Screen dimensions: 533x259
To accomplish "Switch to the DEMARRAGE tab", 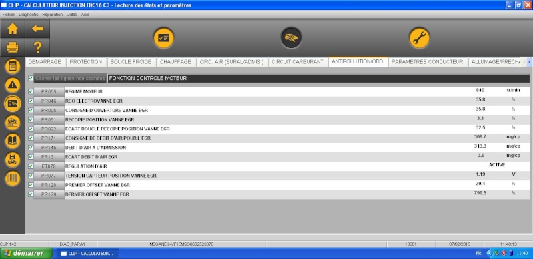I will [45, 62].
